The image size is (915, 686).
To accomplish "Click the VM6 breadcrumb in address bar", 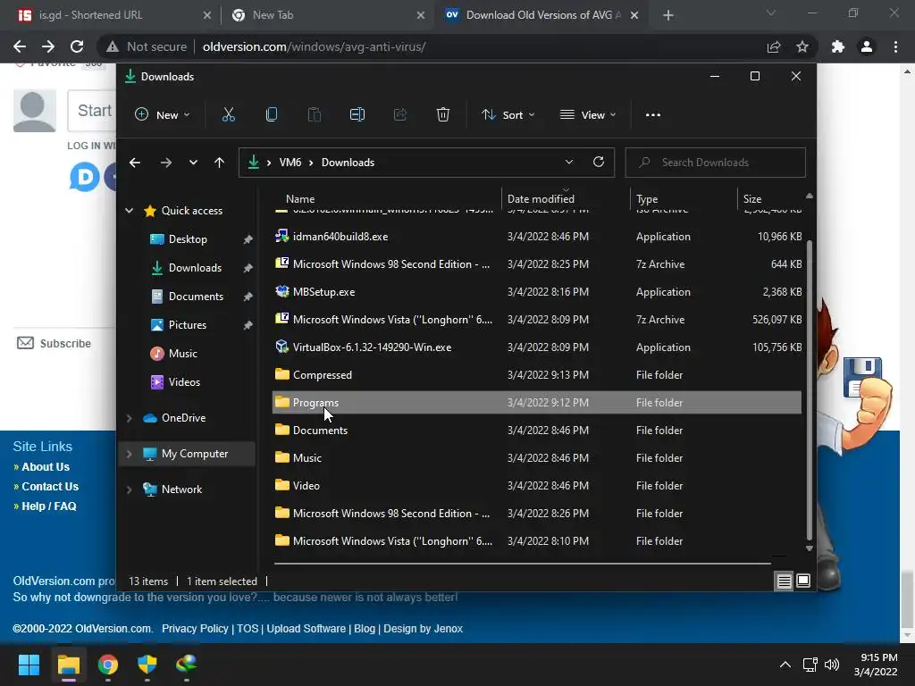I will [x=290, y=163].
